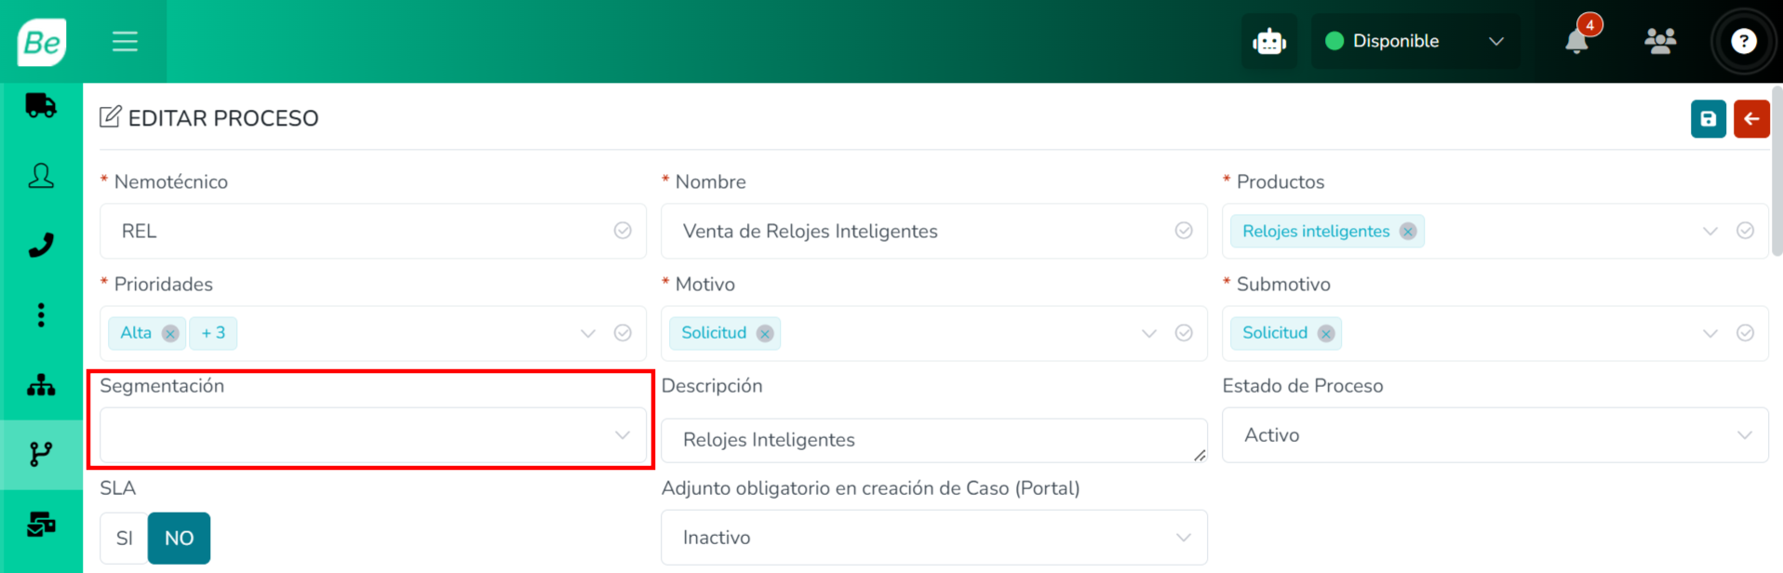This screenshot has width=1783, height=573.
Task: Set SLA toggle to SI
Action: [x=125, y=538]
